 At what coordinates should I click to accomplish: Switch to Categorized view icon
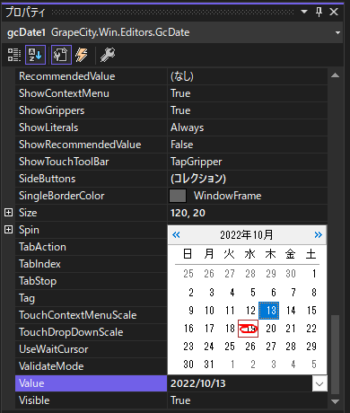[x=14, y=55]
